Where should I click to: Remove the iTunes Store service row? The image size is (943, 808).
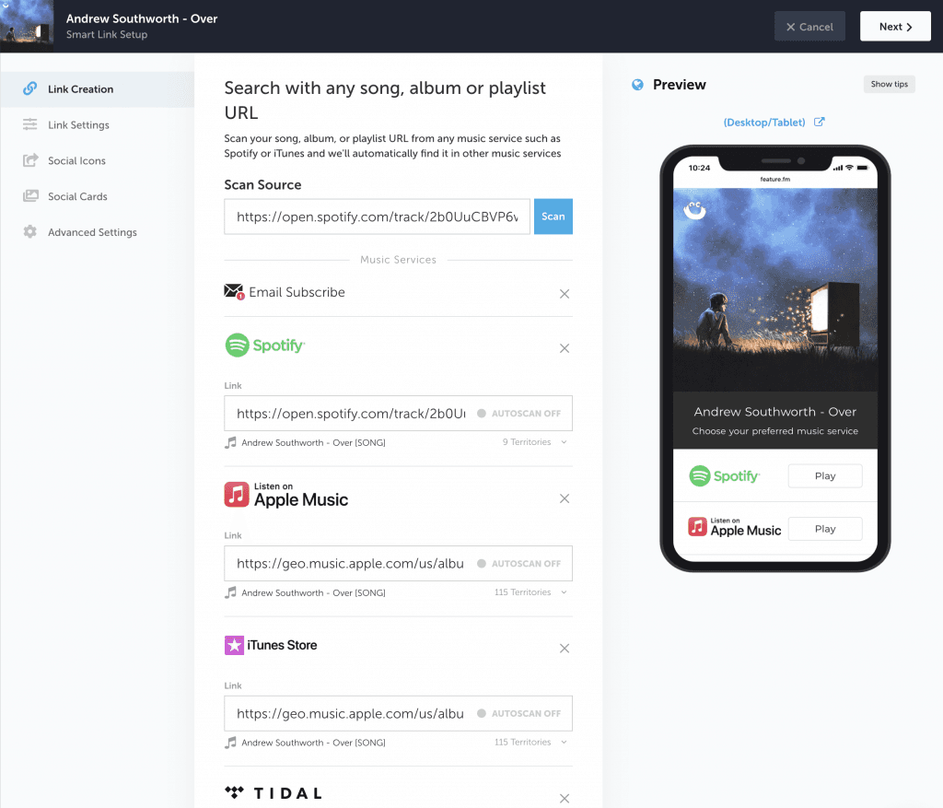[565, 648]
